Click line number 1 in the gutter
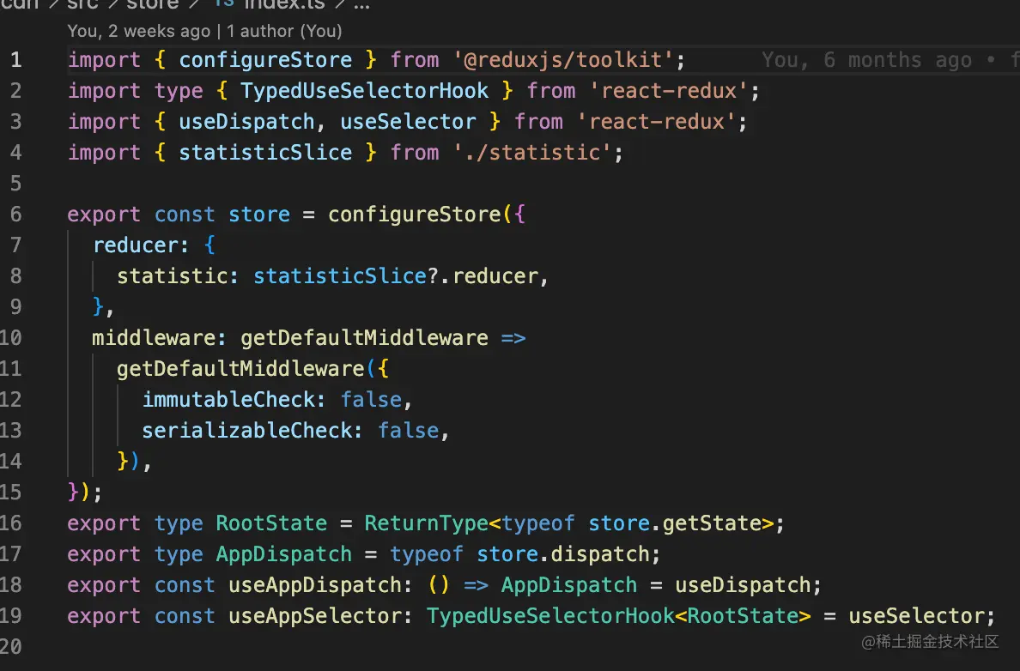The height and width of the screenshot is (671, 1020). [x=15, y=60]
